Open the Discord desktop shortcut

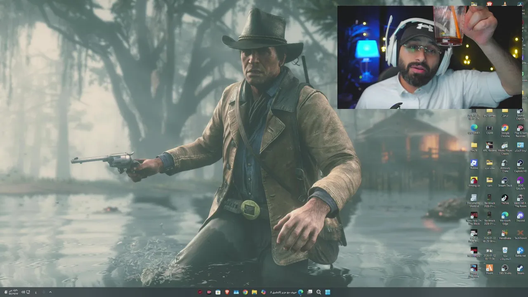point(520,217)
